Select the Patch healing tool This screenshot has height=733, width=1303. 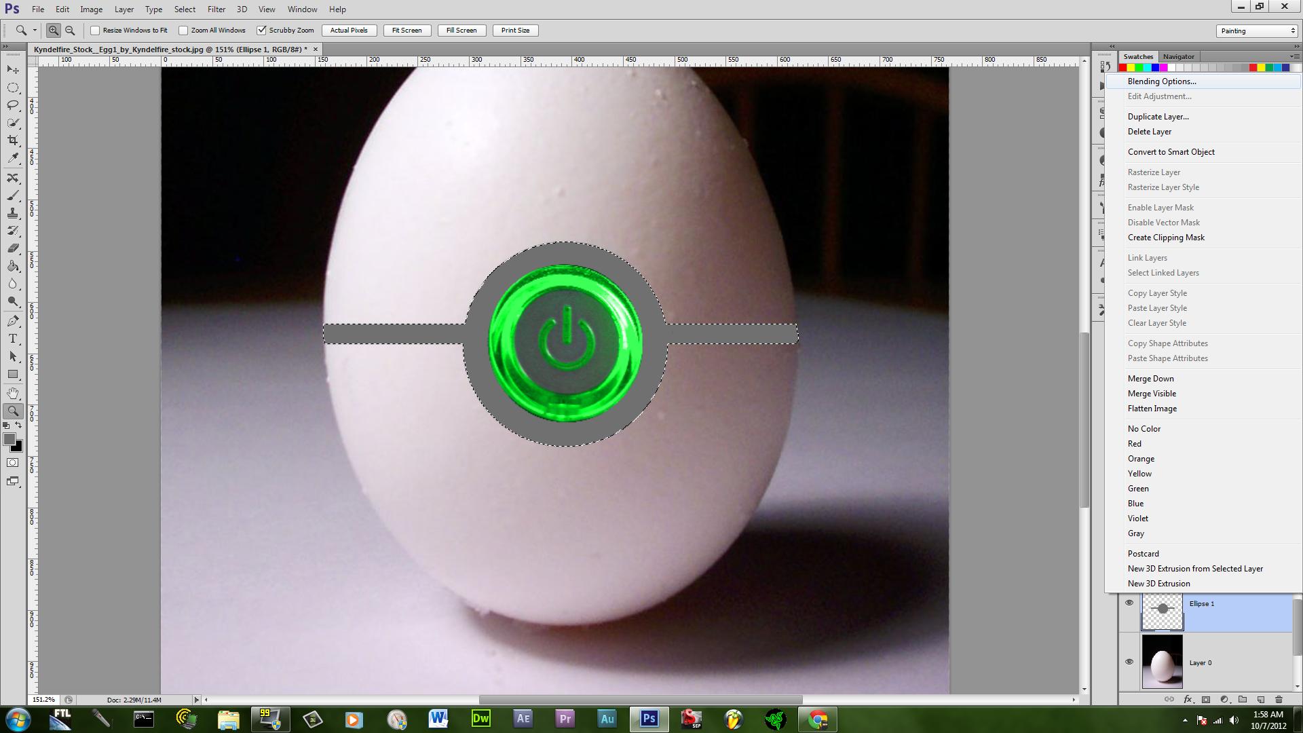(x=13, y=178)
